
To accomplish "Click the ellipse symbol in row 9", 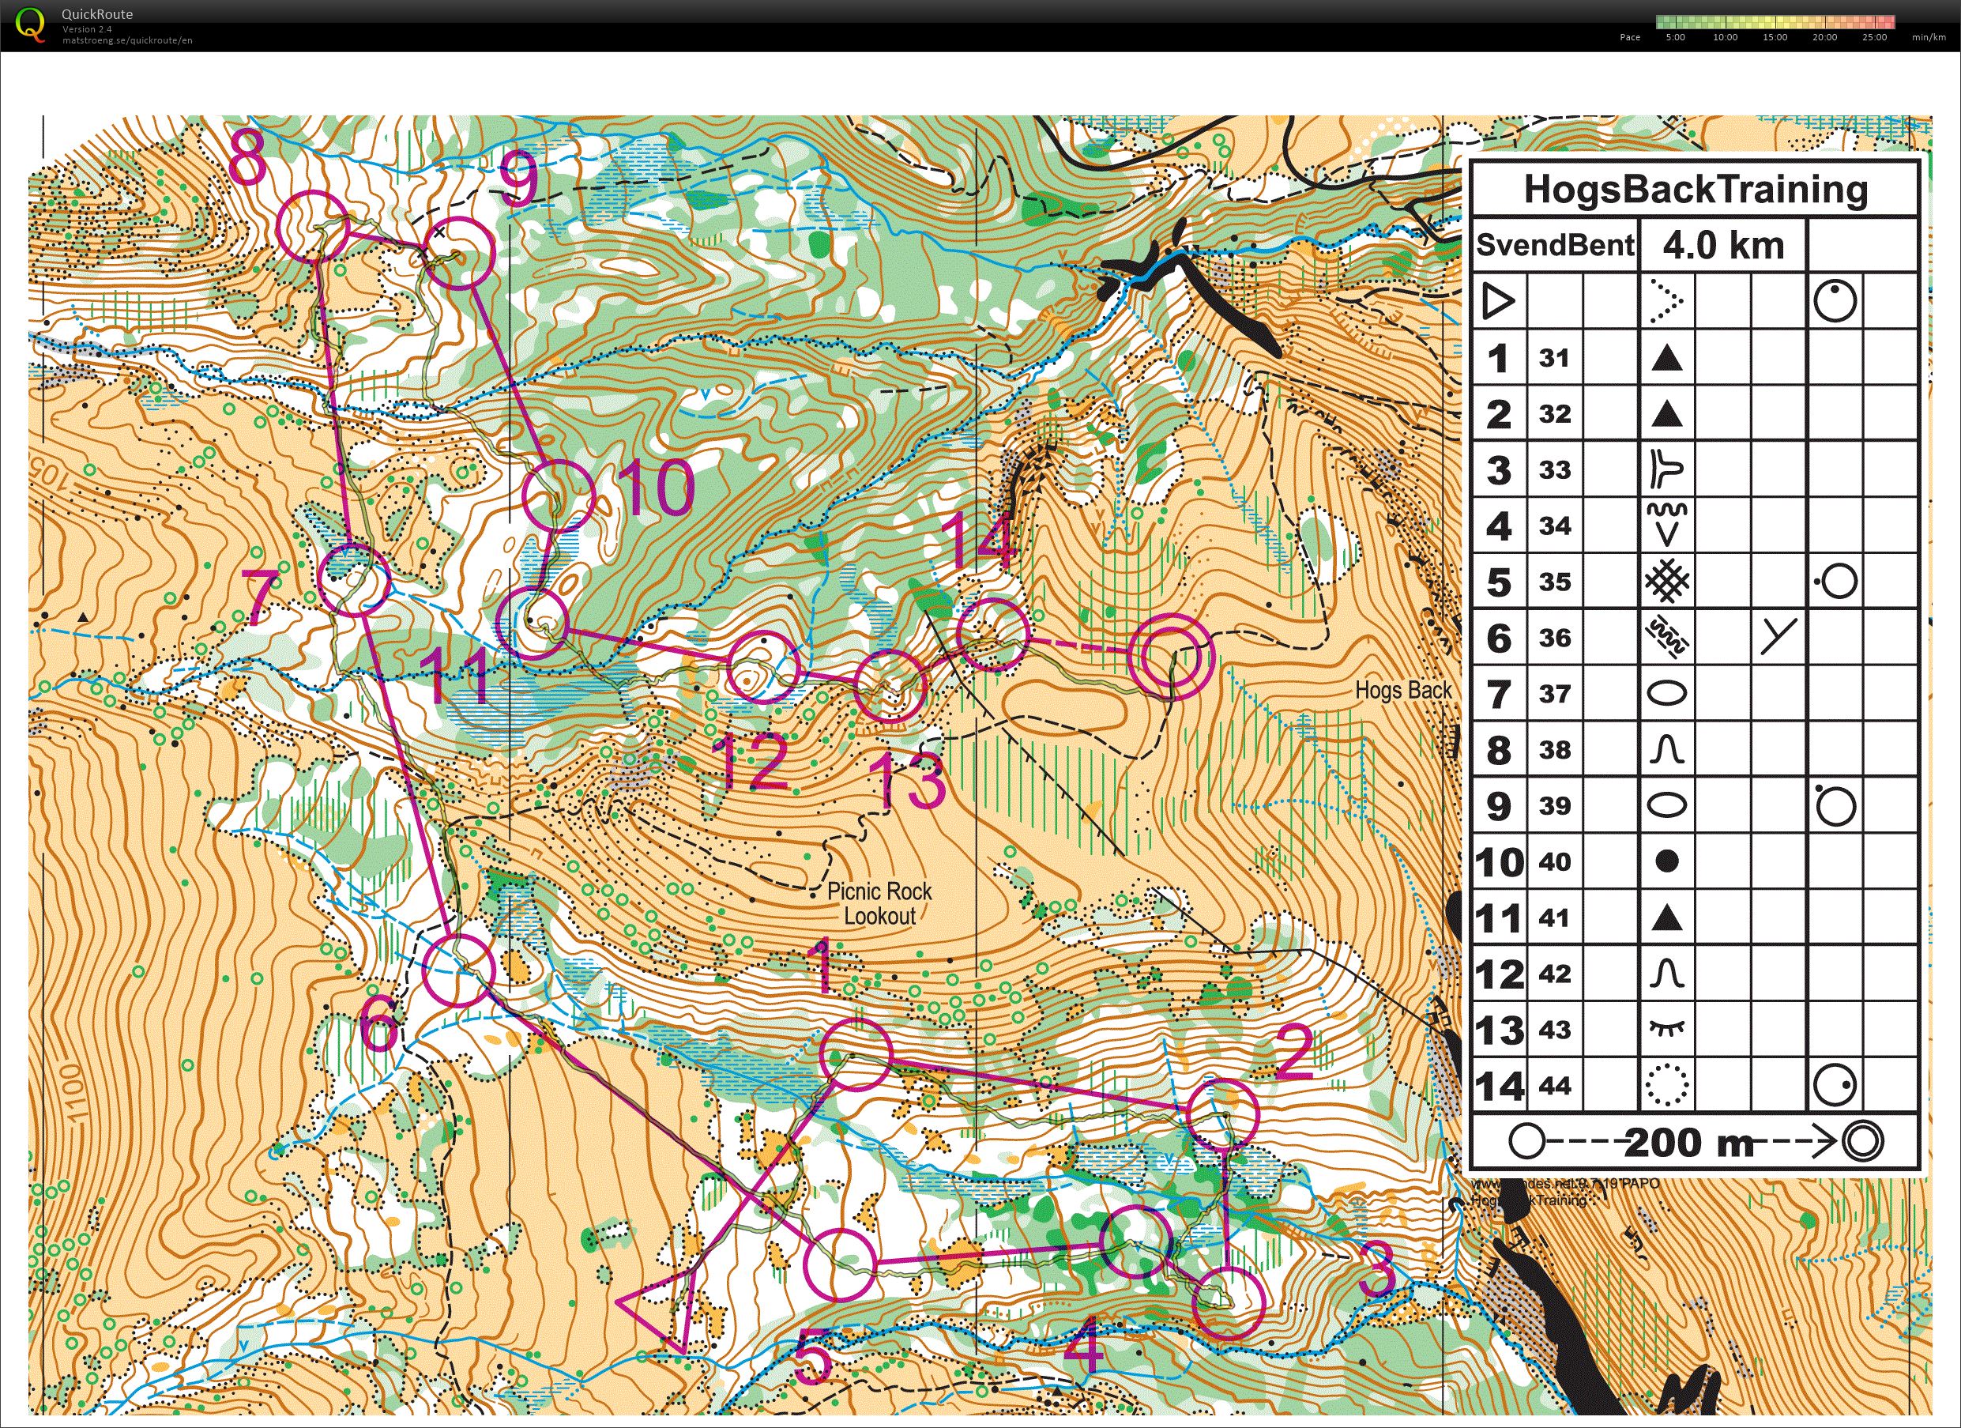I will tap(1666, 805).
